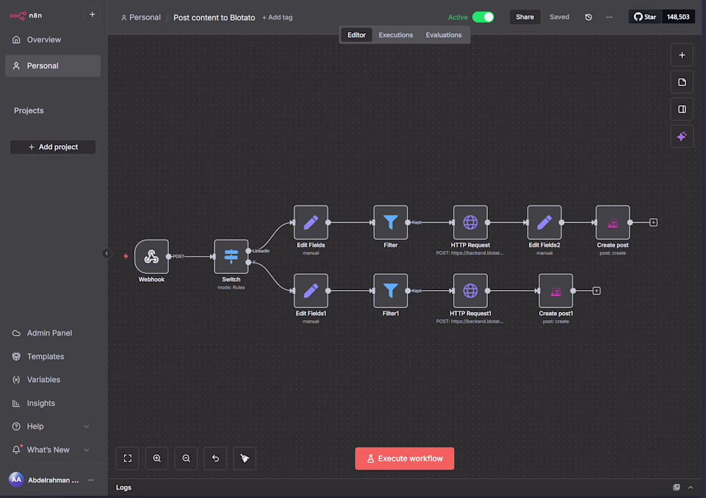Click the plus button beside n8n logo
Image resolution: width=706 pixels, height=498 pixels.
92,14
